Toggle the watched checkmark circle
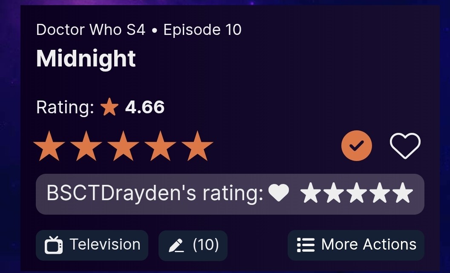This screenshot has height=273, width=450. tap(357, 146)
